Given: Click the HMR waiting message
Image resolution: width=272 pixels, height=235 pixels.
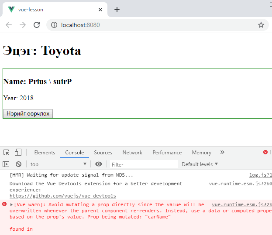Looking at the screenshot, I should 71,175.
